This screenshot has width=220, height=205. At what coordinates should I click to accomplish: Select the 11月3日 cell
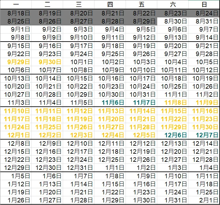coord(16,102)
